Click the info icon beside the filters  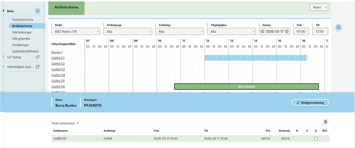pyautogui.click(x=339, y=27)
